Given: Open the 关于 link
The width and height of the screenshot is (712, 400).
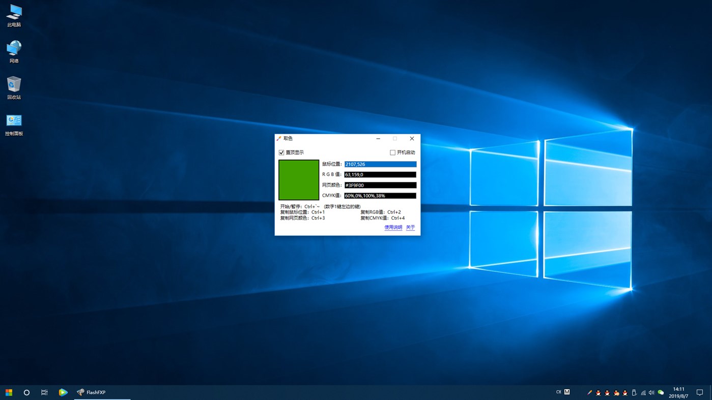Looking at the screenshot, I should 410,228.
